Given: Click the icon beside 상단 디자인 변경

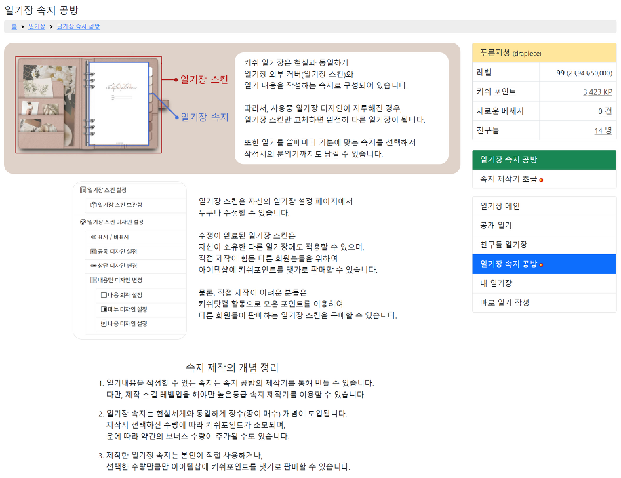Looking at the screenshot, I should pyautogui.click(x=94, y=265).
